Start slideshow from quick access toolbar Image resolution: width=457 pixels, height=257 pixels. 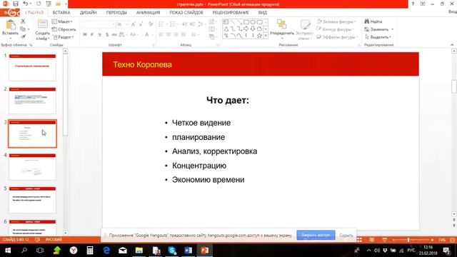[x=49, y=4]
